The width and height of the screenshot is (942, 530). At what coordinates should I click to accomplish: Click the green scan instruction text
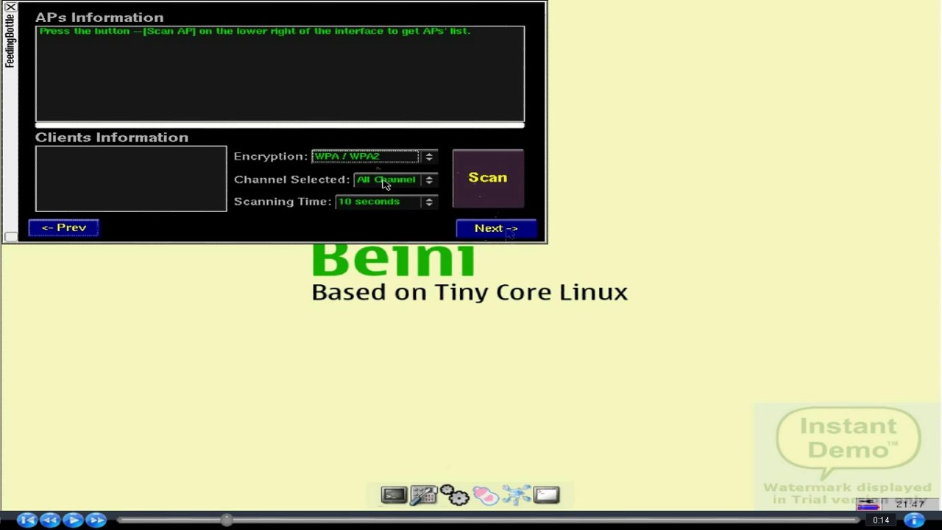[255, 32]
